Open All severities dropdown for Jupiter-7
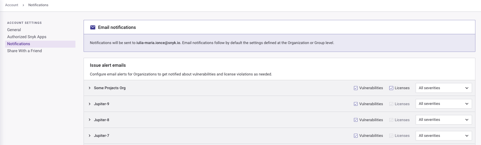The width and height of the screenshot is (481, 145). click(x=443, y=136)
